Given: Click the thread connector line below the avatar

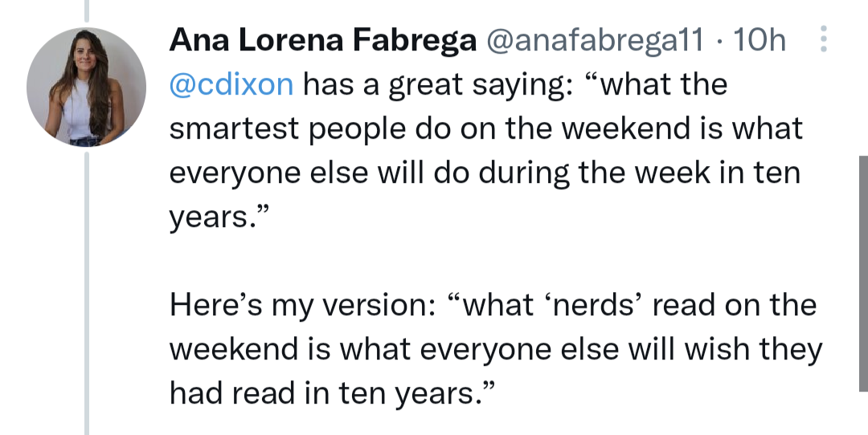Looking at the screenshot, I should pyautogui.click(x=86, y=289).
